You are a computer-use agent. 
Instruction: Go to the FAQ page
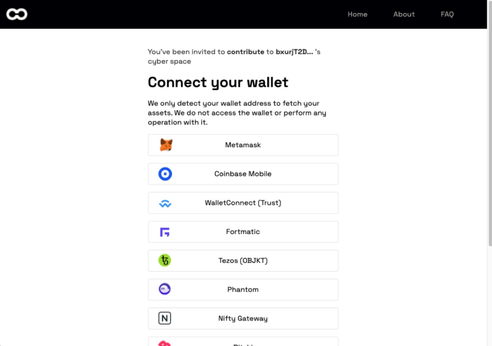click(x=447, y=14)
